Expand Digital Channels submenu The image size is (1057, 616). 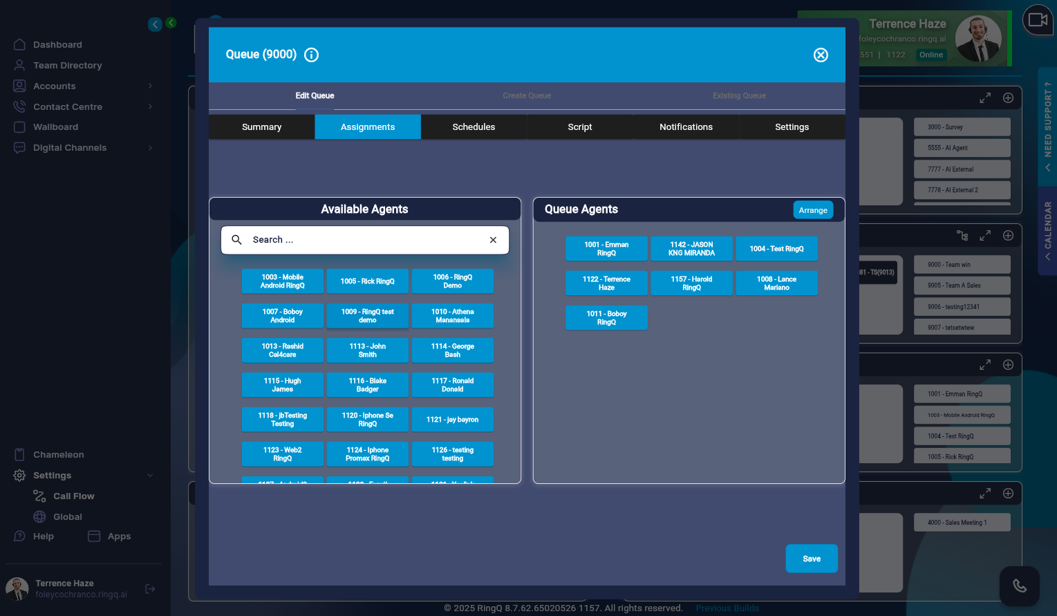150,148
